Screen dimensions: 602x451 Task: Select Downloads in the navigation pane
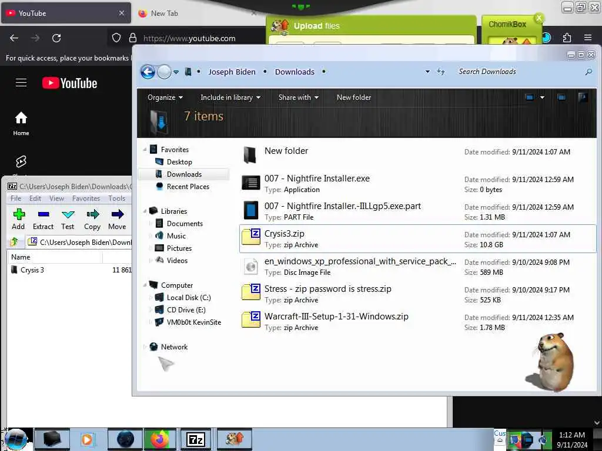click(x=184, y=174)
